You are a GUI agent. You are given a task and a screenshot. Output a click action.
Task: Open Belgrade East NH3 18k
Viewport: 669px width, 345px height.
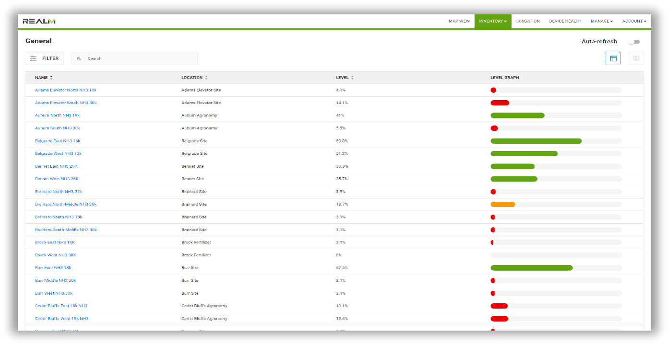58,141
